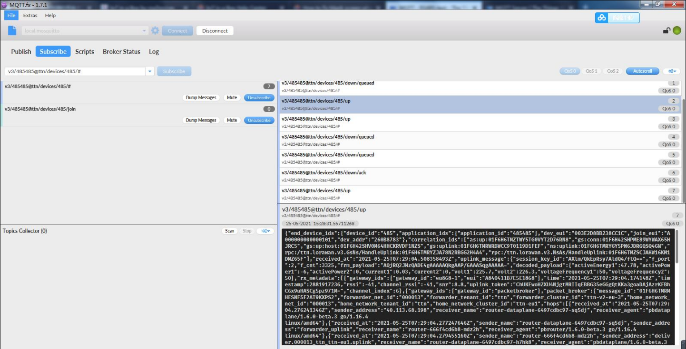Click the Subscribe button beside topic field
The image size is (686, 349).
(174, 71)
